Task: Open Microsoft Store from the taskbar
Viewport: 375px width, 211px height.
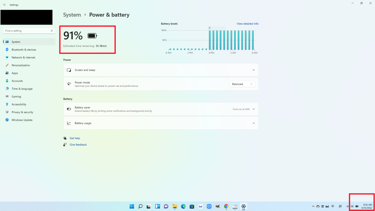Action: coord(192,206)
